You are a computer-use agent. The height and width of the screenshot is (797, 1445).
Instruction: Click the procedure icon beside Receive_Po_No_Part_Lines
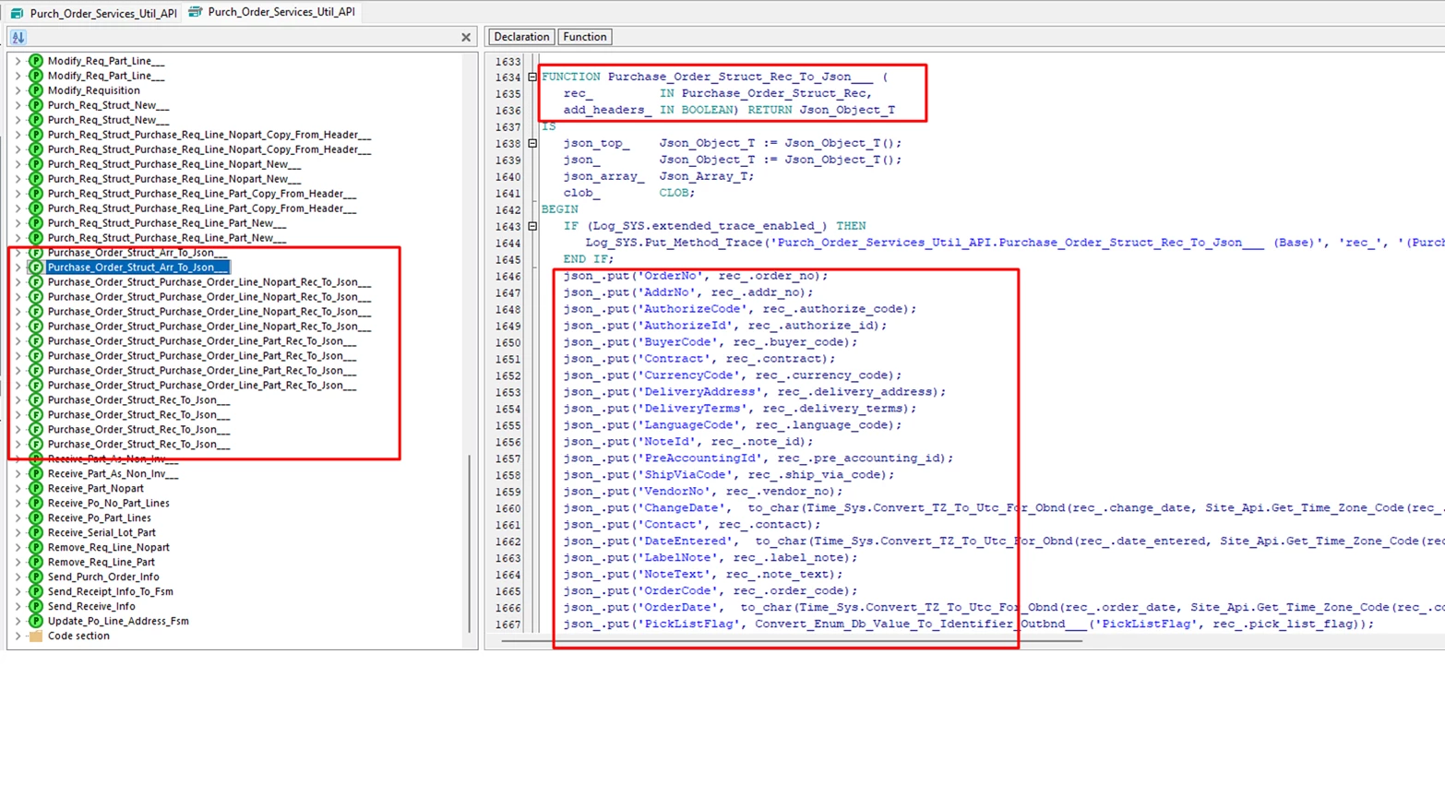[36, 503]
